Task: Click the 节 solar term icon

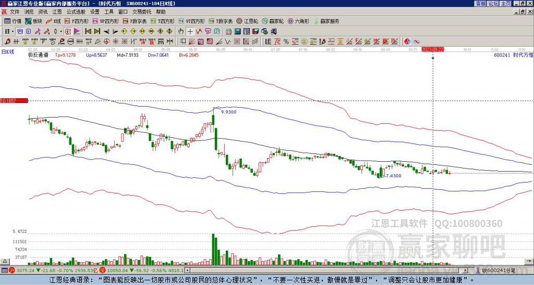Action: [208, 31]
